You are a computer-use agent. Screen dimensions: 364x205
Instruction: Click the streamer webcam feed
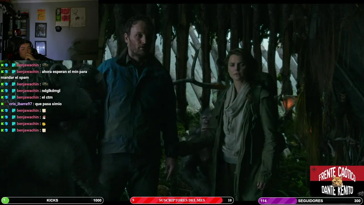(49, 30)
